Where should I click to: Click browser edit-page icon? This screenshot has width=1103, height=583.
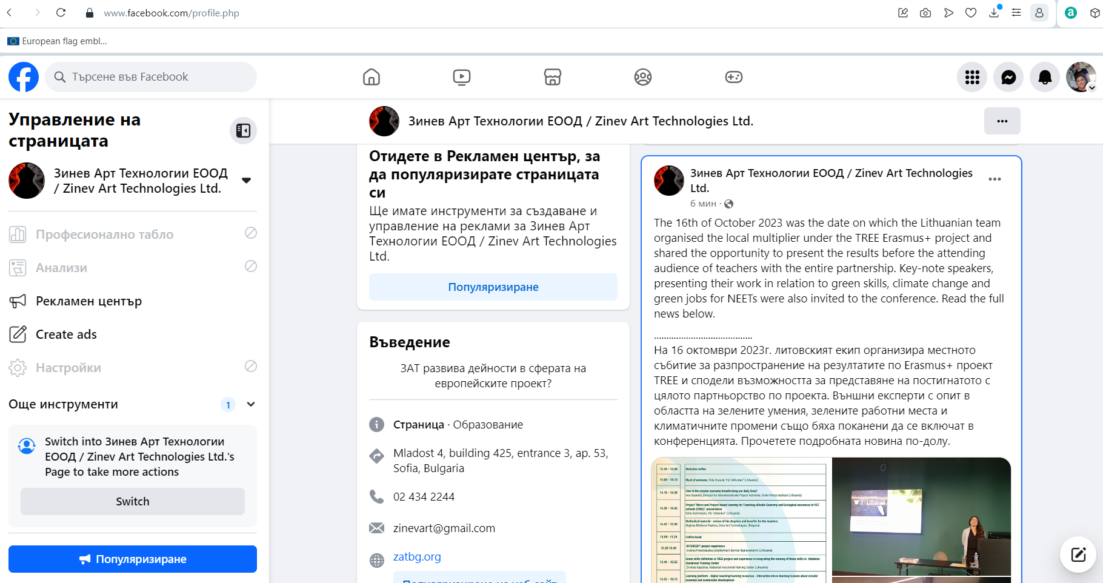tap(903, 13)
